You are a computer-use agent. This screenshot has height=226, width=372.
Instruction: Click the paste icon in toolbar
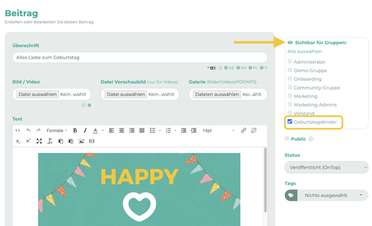tap(61, 141)
